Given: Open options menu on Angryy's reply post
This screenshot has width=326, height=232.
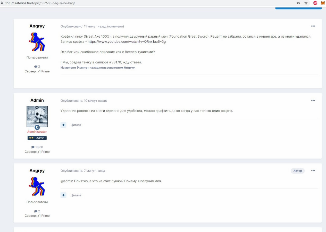Looking at the screenshot, I should coord(313,171).
